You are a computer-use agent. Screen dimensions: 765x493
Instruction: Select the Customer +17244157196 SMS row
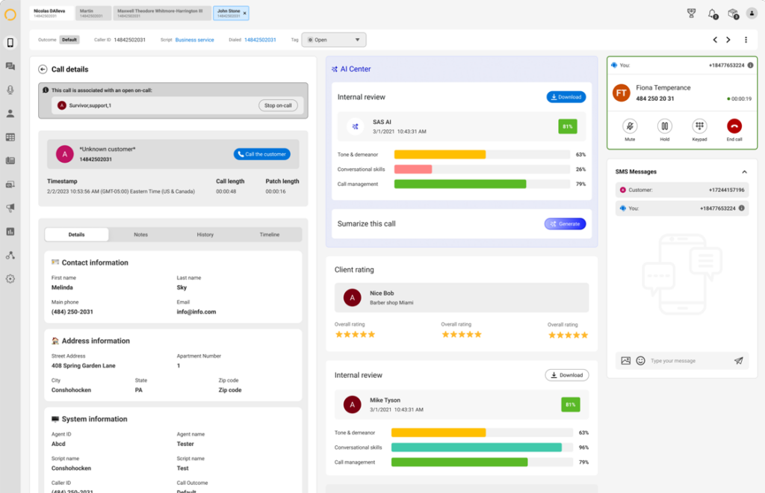[681, 190]
